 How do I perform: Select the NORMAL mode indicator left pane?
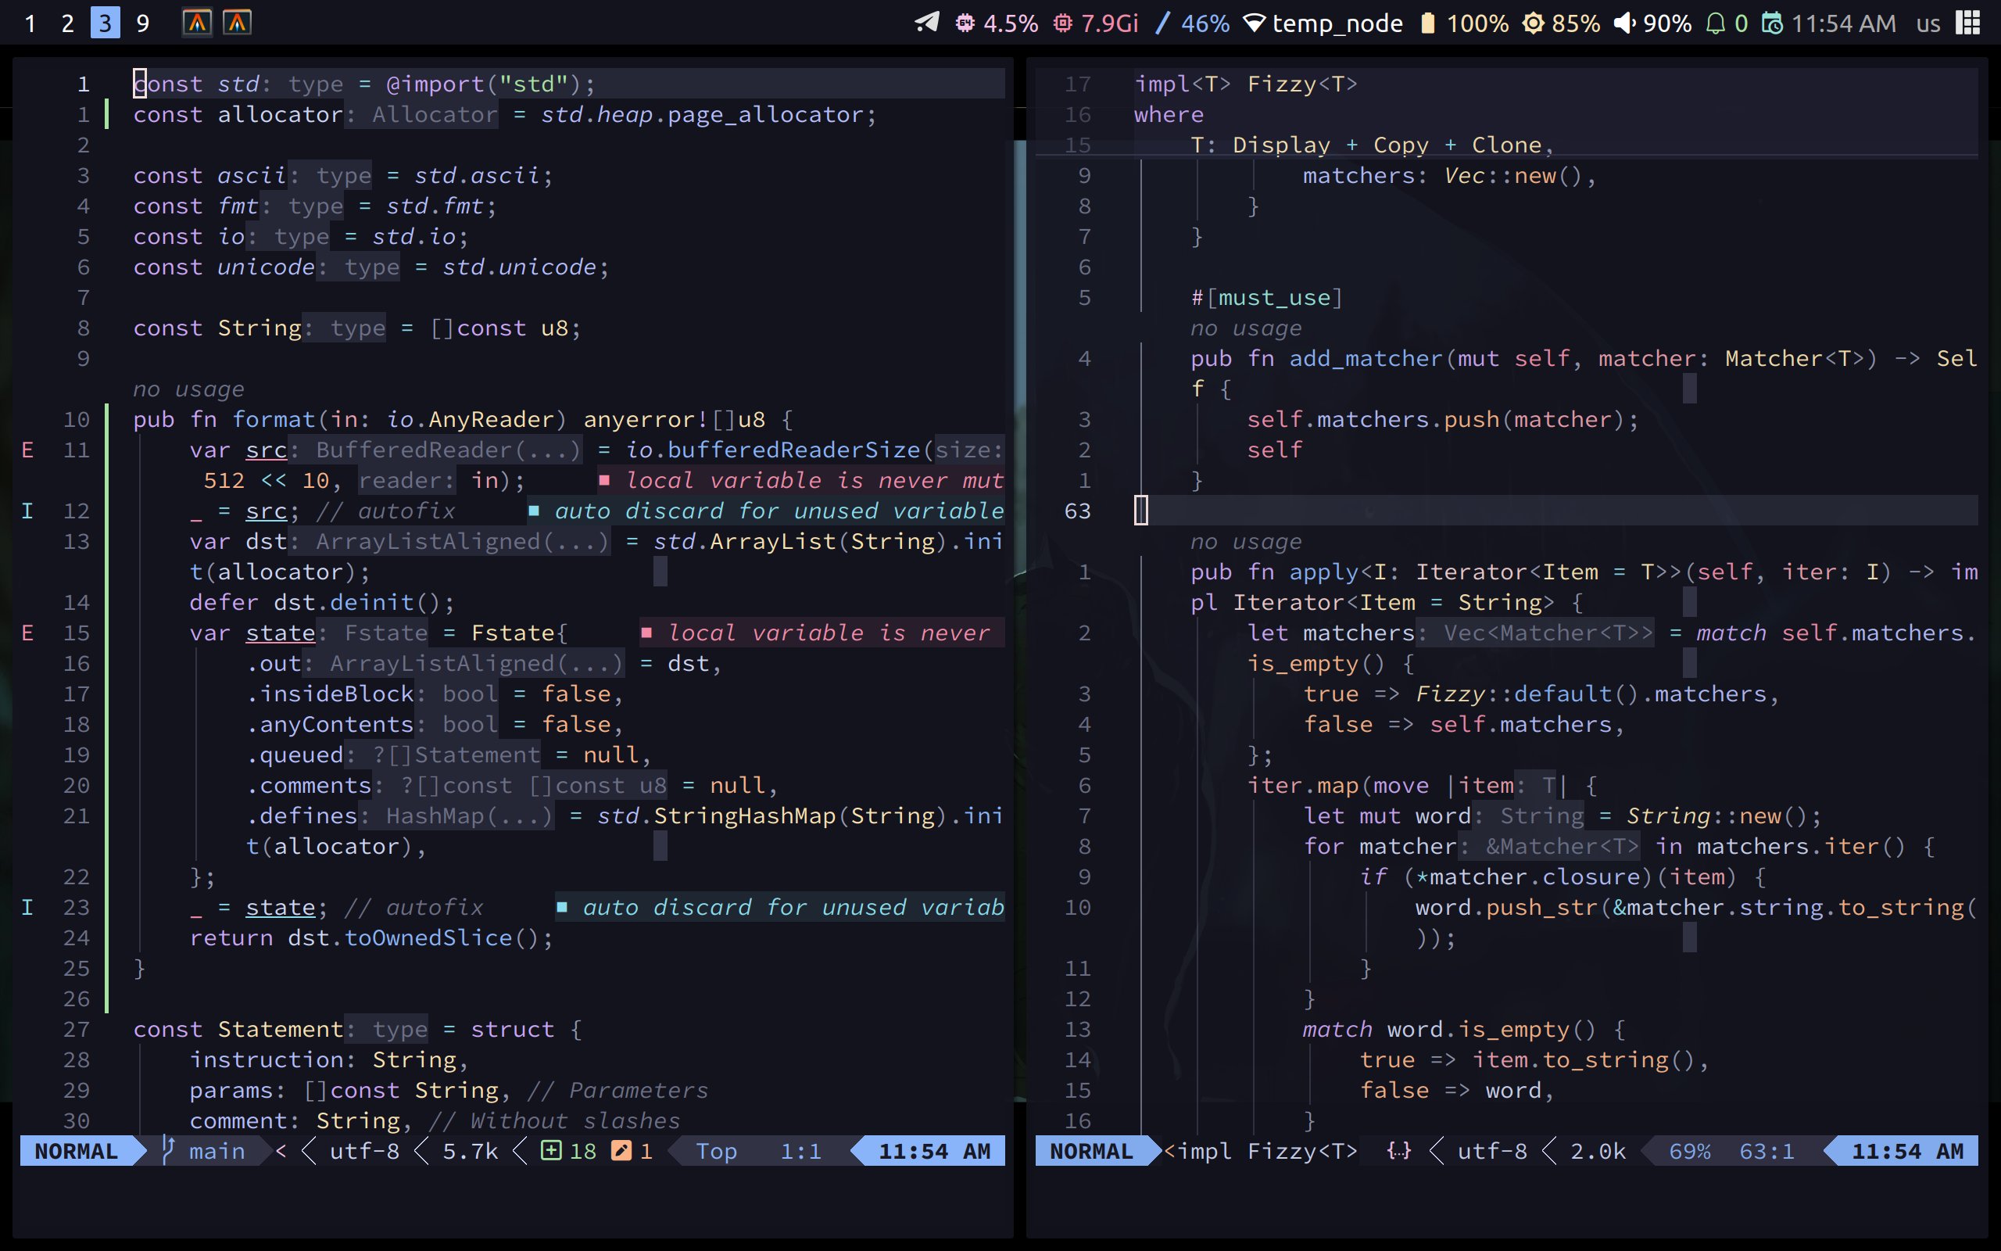click(75, 1150)
